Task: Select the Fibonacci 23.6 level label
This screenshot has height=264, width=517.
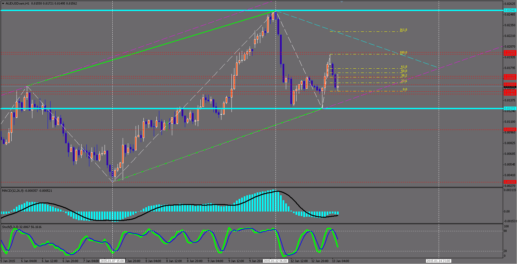Action: (x=404, y=81)
